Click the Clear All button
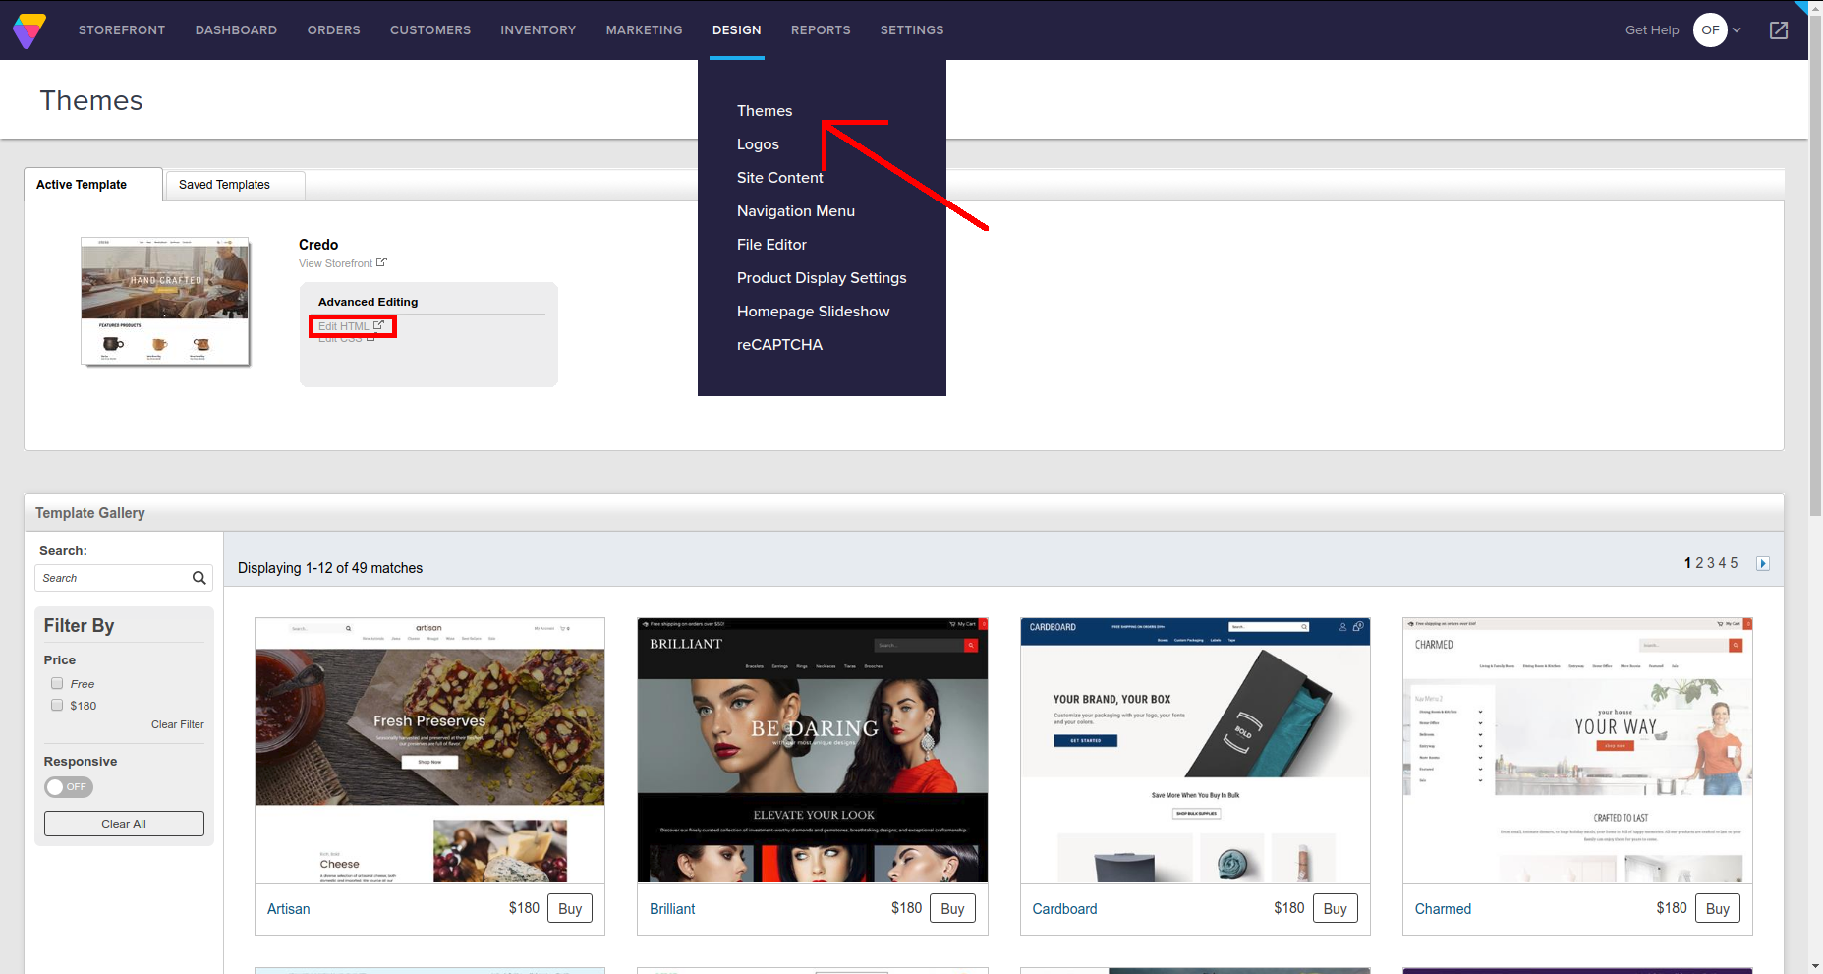The width and height of the screenshot is (1823, 974). [124, 824]
